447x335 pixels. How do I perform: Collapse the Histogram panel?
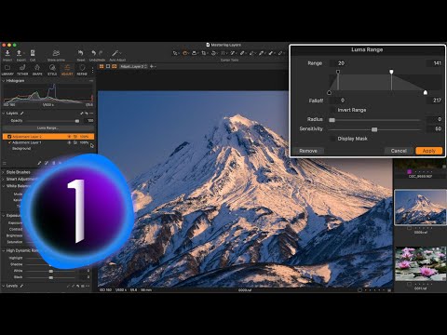pyautogui.click(x=4, y=81)
